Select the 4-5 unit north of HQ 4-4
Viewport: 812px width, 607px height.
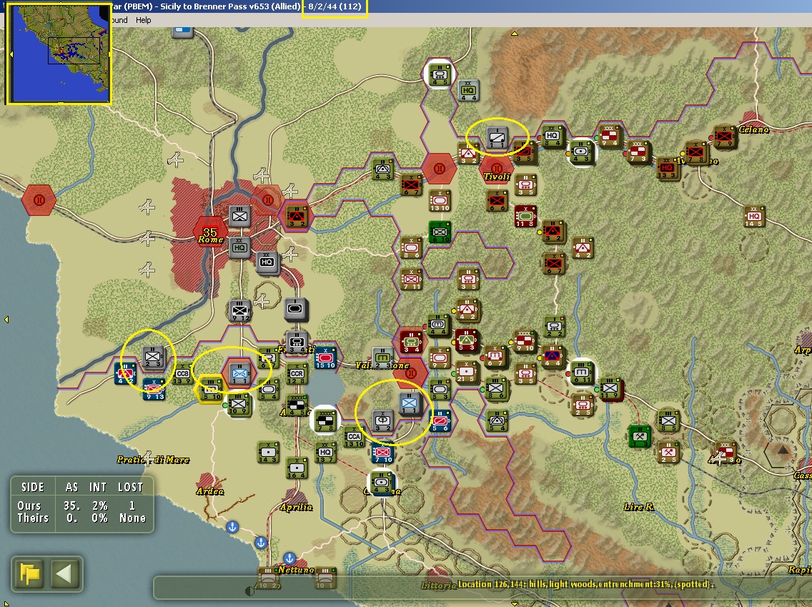pyautogui.click(x=439, y=75)
